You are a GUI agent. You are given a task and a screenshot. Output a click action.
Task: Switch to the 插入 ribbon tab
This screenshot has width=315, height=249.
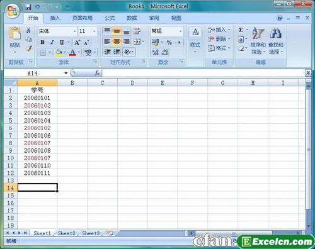click(x=55, y=18)
